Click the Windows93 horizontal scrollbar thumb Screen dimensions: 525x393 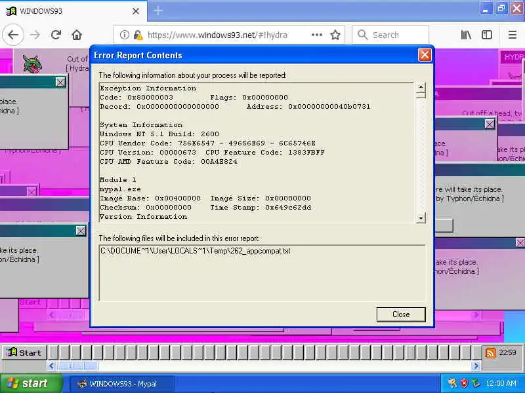77,365
